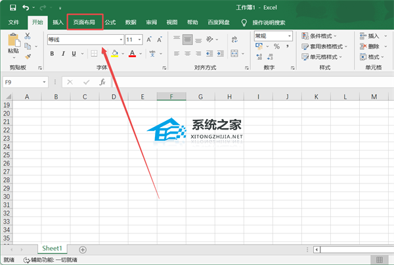This screenshot has height=265, width=394.
Task: Toggle bold formatting
Action: click(52, 54)
